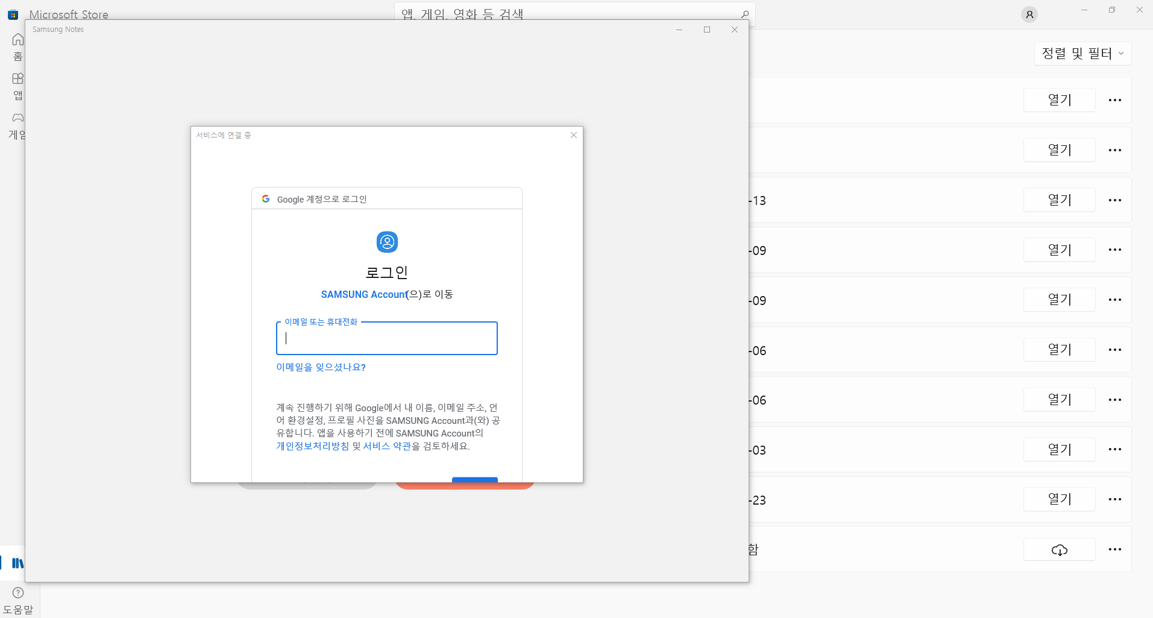Click the Store search box
The image size is (1153, 618).
[x=574, y=14]
